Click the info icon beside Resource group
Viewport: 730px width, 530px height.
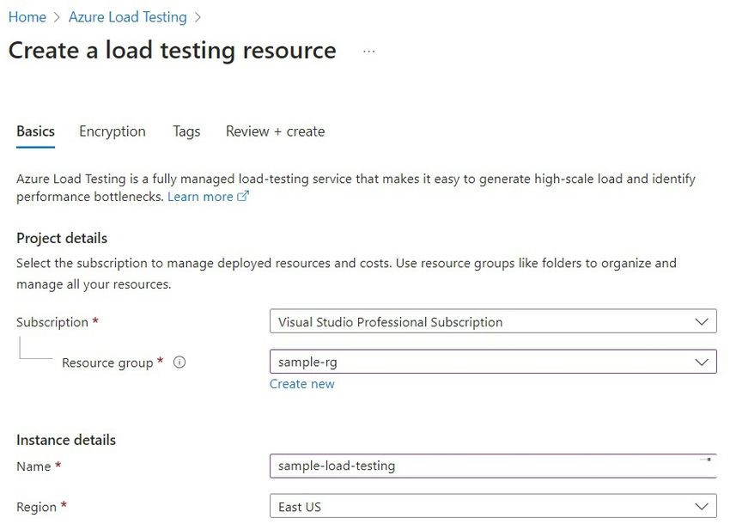(179, 362)
